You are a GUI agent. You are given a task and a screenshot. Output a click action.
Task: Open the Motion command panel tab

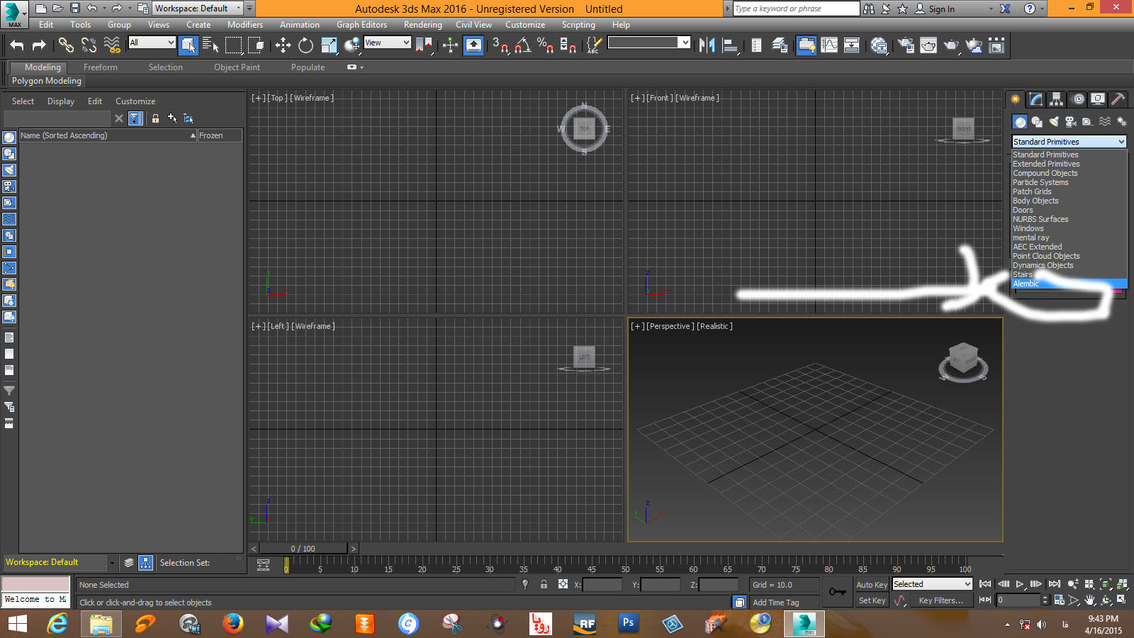[x=1077, y=99]
